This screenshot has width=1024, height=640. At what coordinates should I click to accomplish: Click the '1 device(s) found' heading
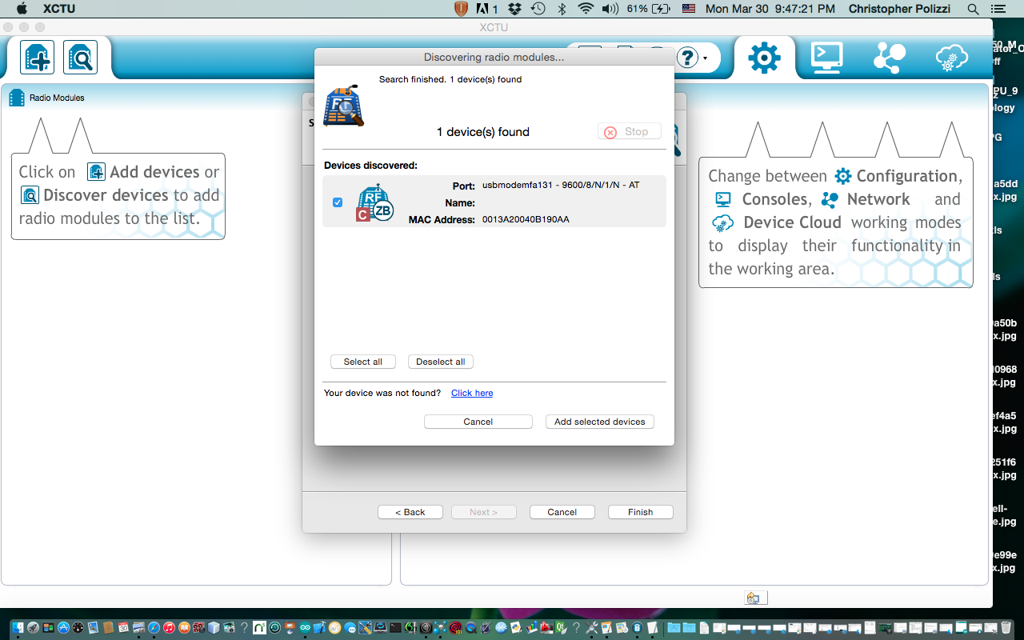(483, 132)
